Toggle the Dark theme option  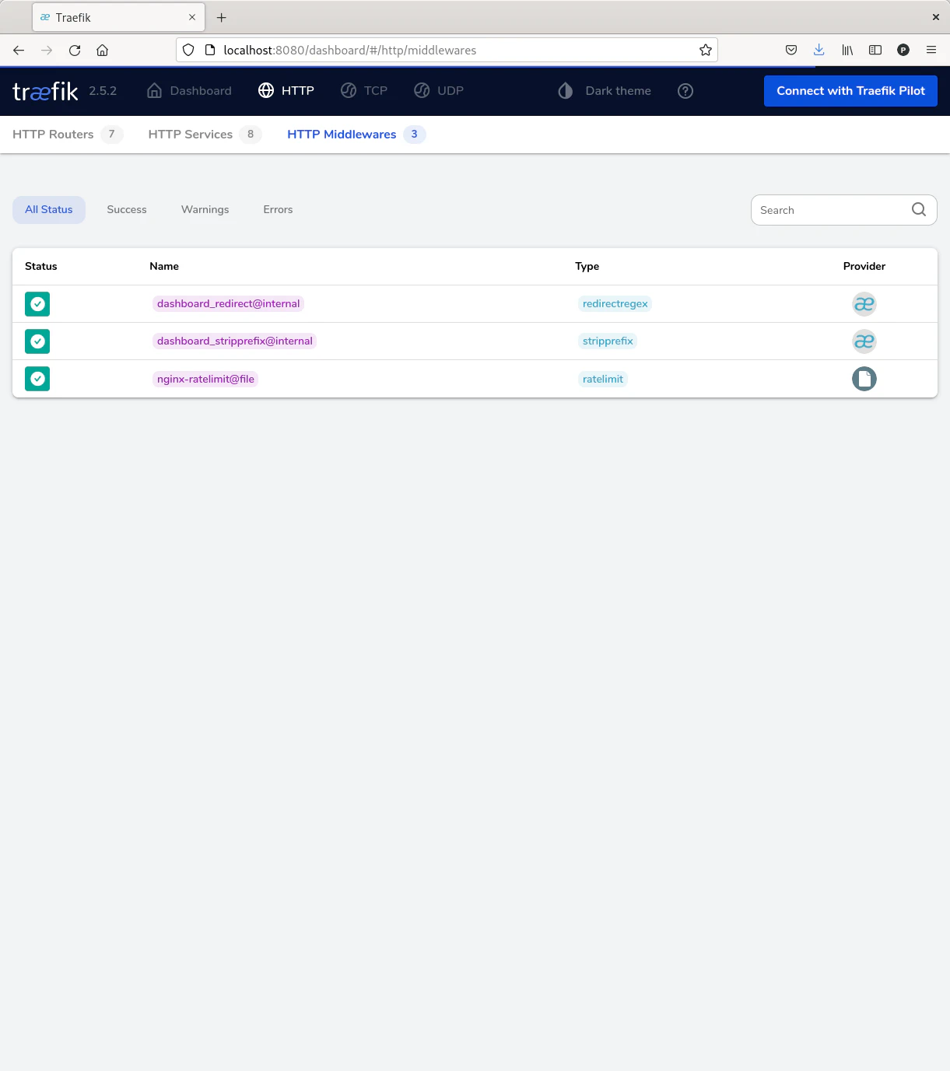point(605,91)
